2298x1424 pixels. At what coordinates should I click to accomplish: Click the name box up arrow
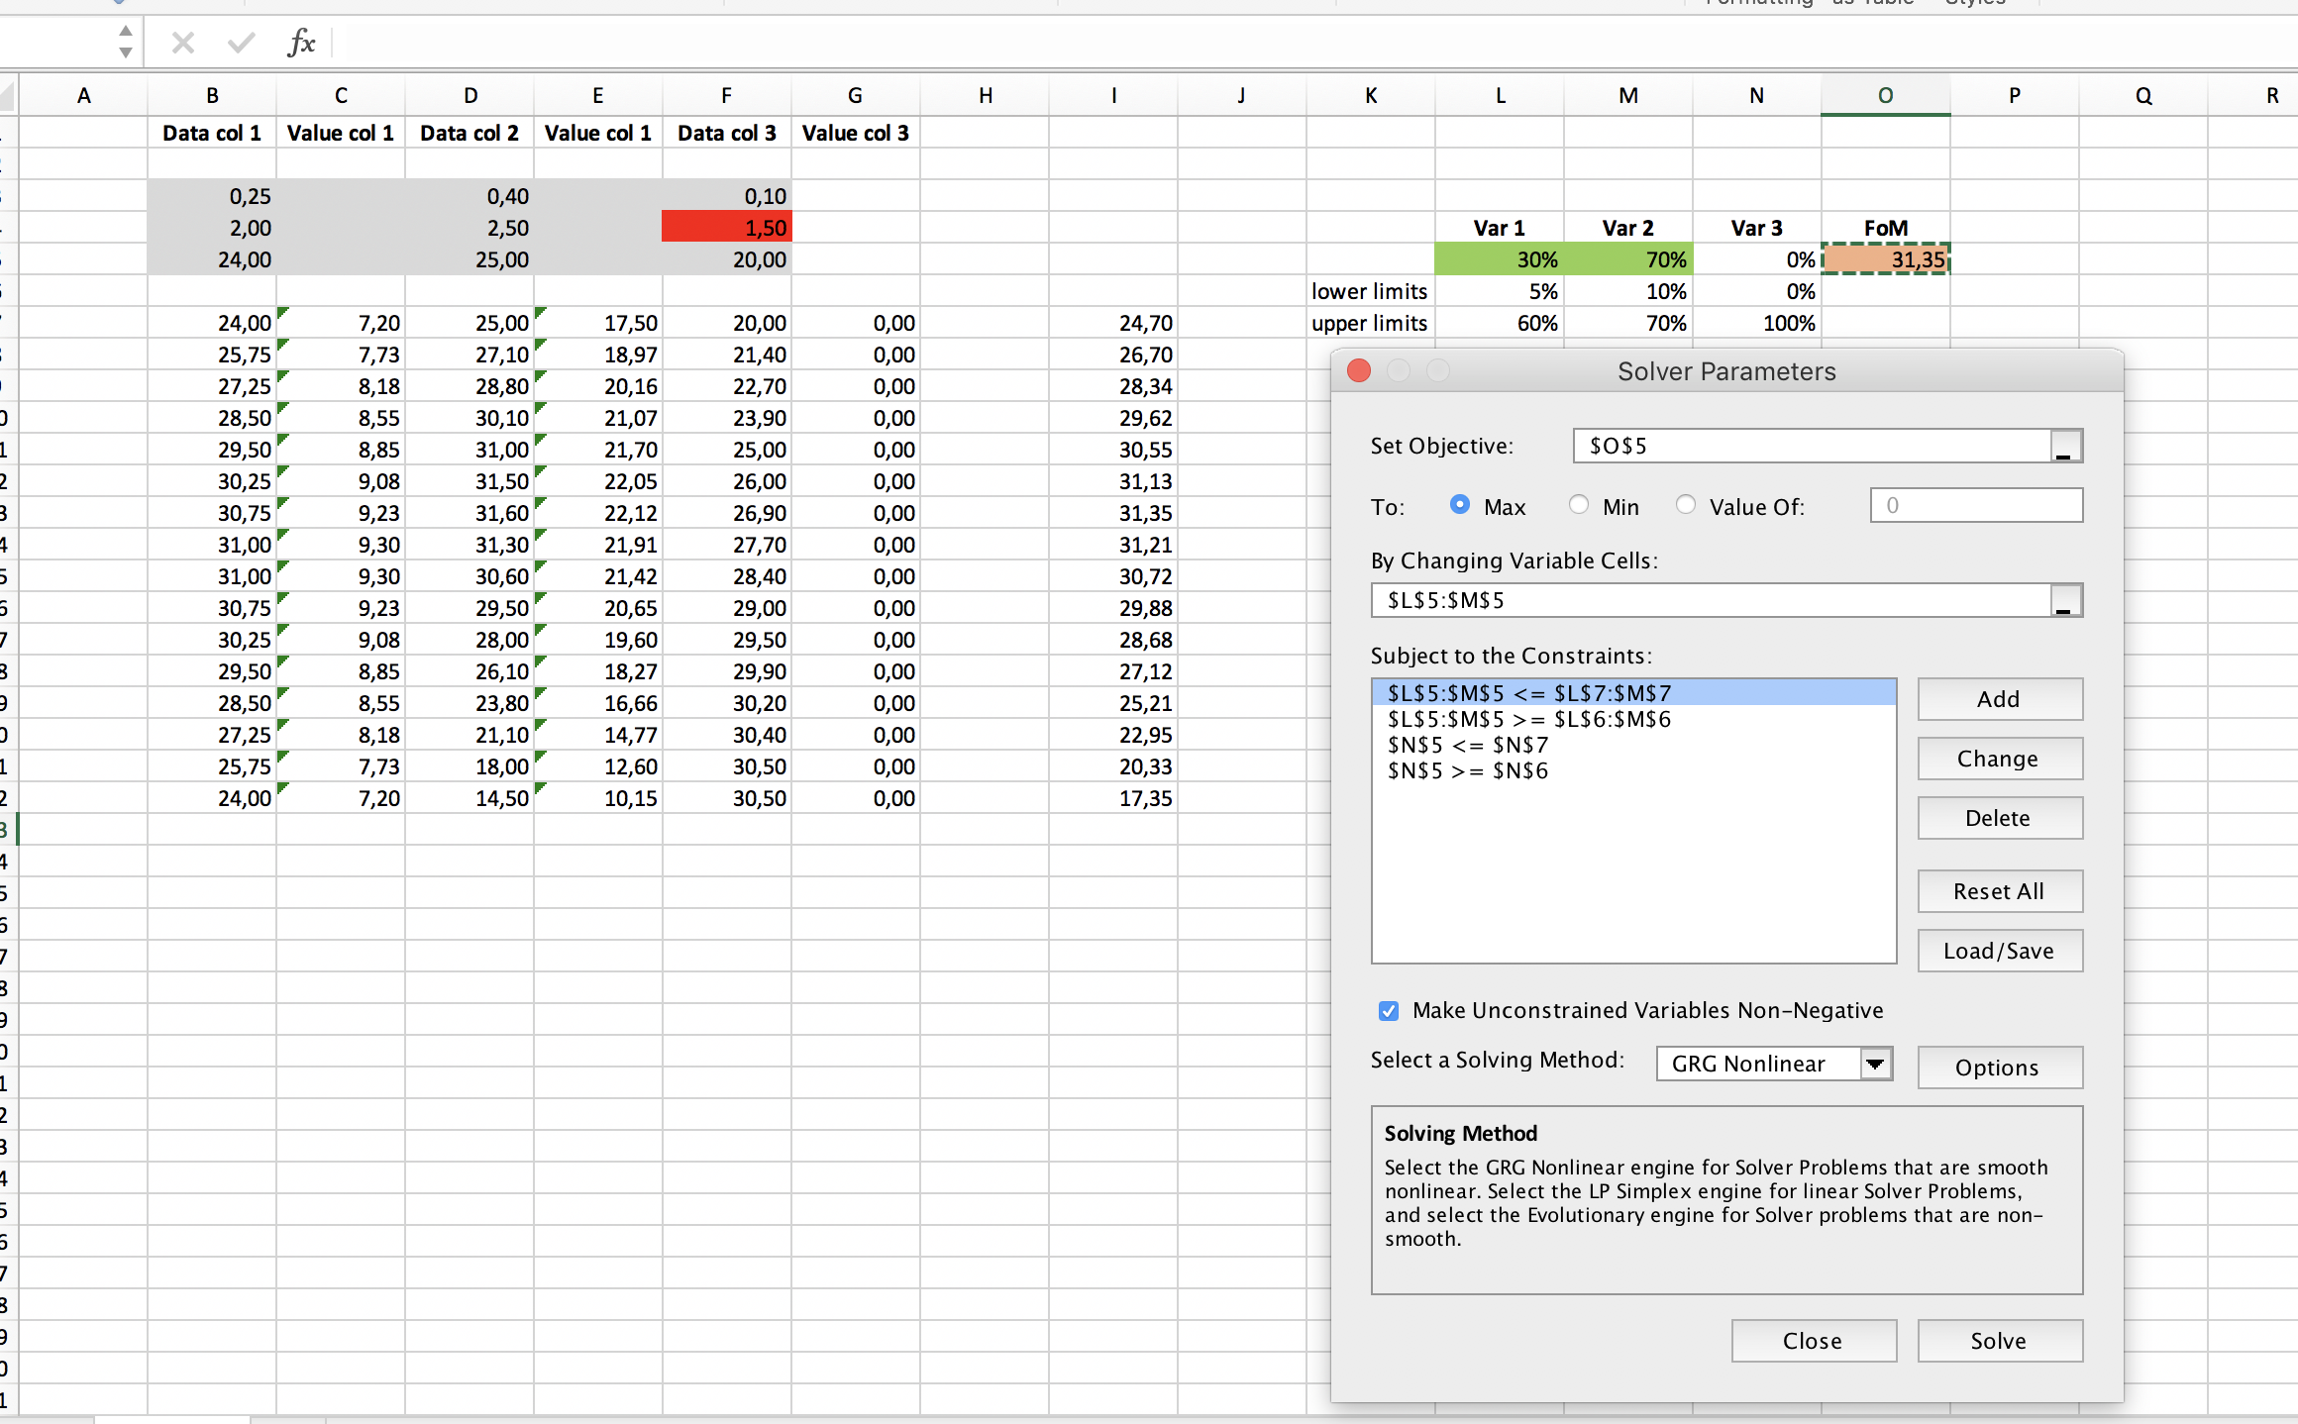pyautogui.click(x=126, y=32)
